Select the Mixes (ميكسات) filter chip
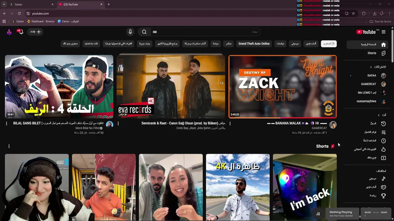The image size is (394, 221). coord(280,44)
